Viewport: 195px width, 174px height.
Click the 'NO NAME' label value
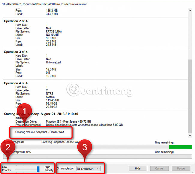click(52, 35)
